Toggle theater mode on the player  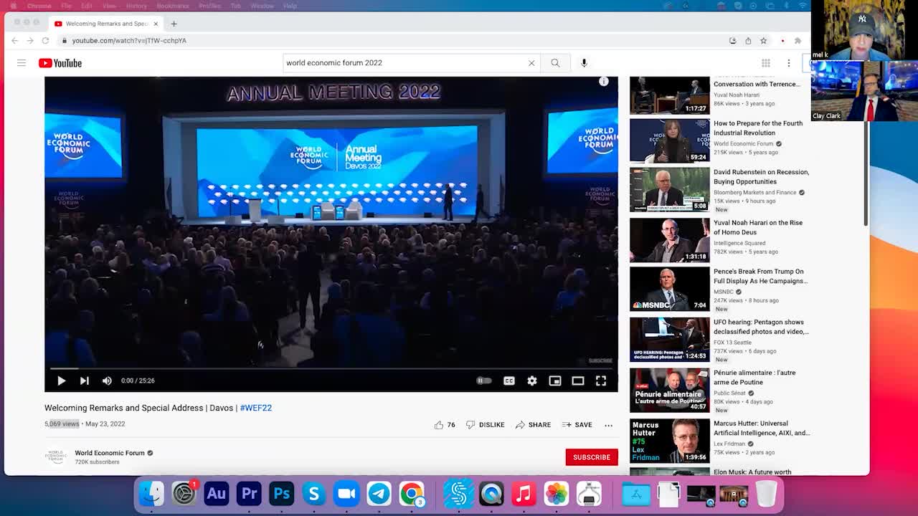coord(578,381)
